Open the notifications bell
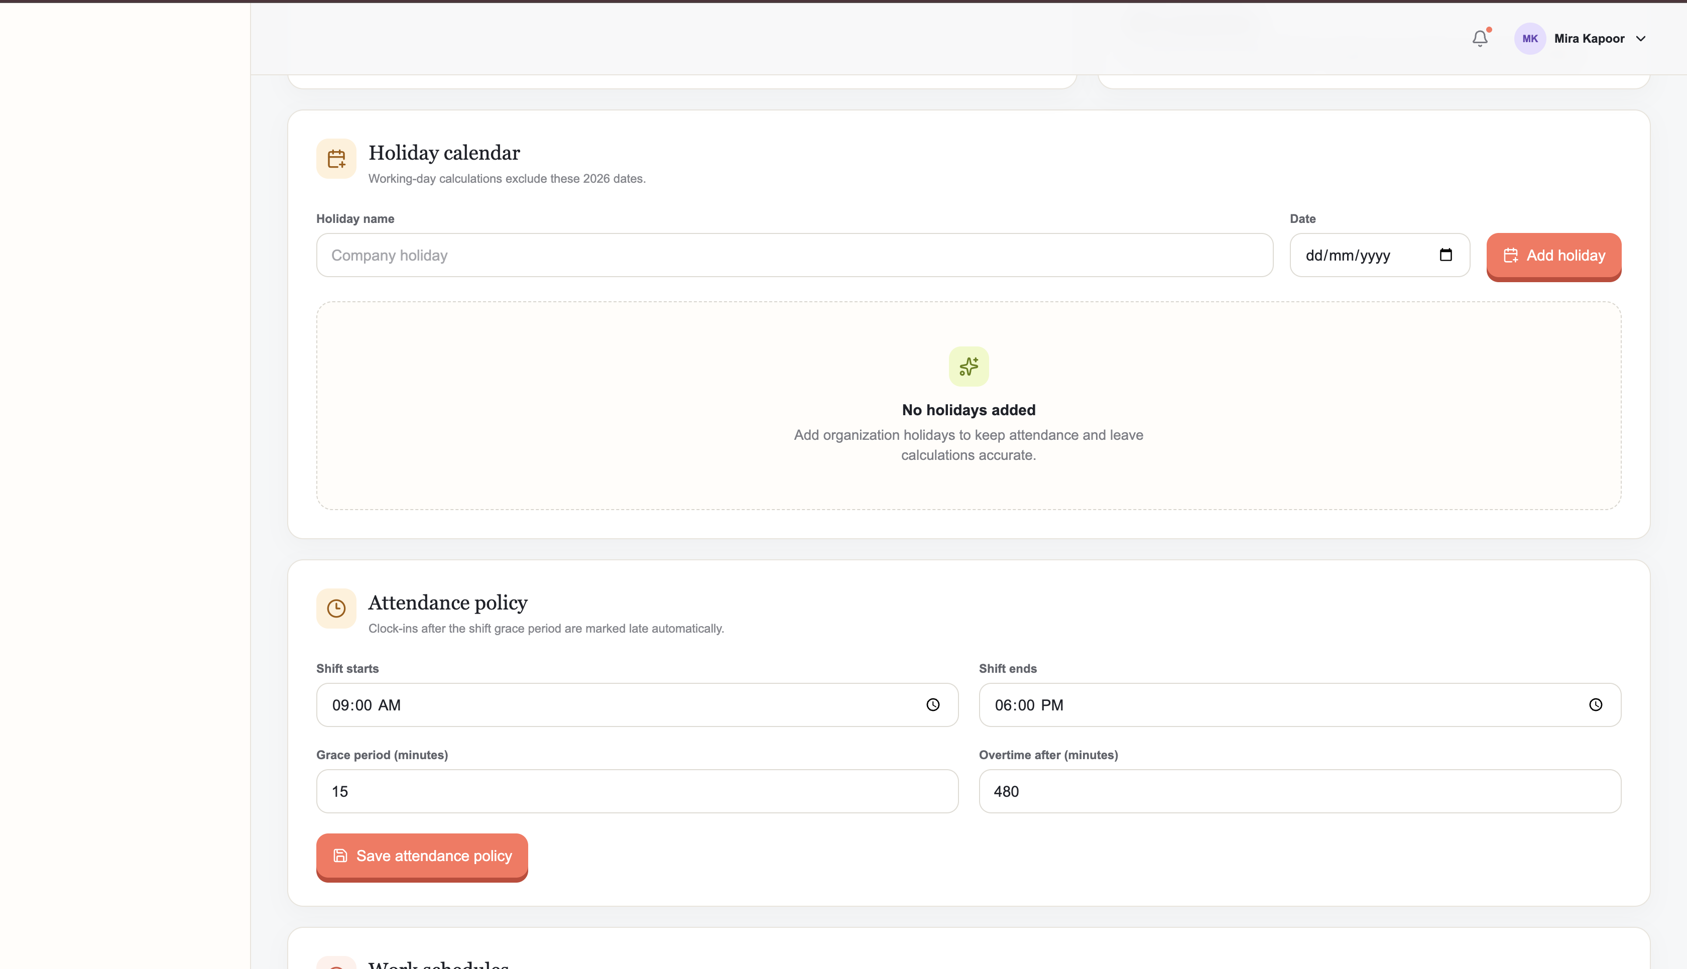This screenshot has width=1687, height=969. pos(1480,39)
